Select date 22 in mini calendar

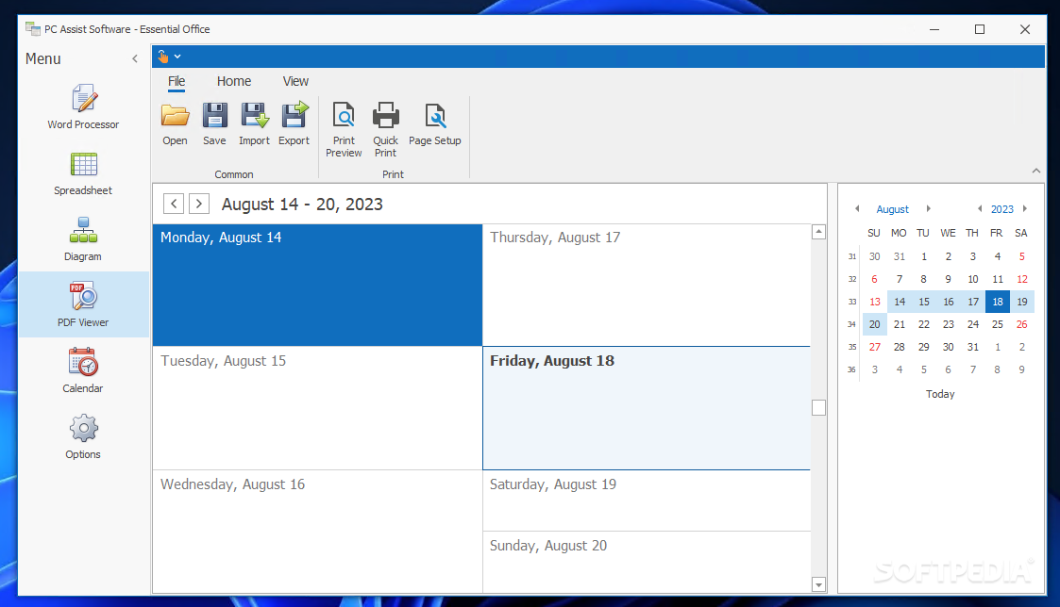[x=924, y=324]
